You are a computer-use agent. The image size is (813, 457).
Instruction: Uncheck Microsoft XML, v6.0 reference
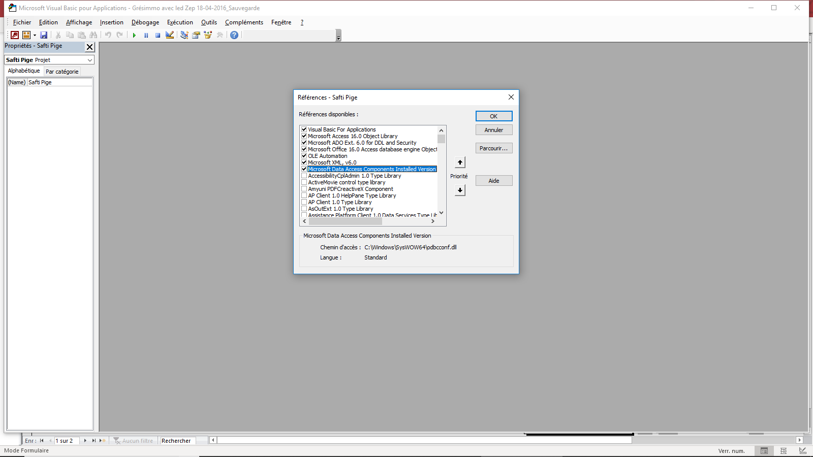coord(304,162)
